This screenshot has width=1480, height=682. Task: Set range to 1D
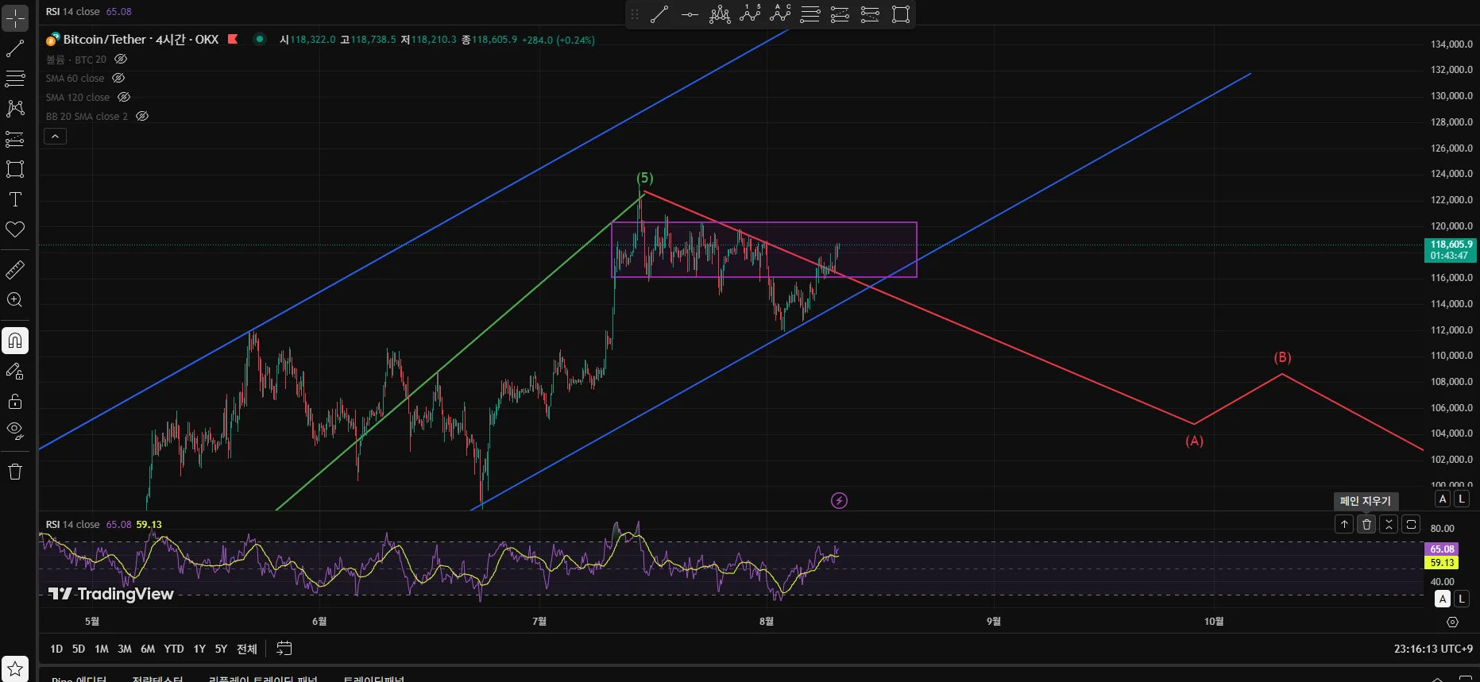tap(56, 649)
